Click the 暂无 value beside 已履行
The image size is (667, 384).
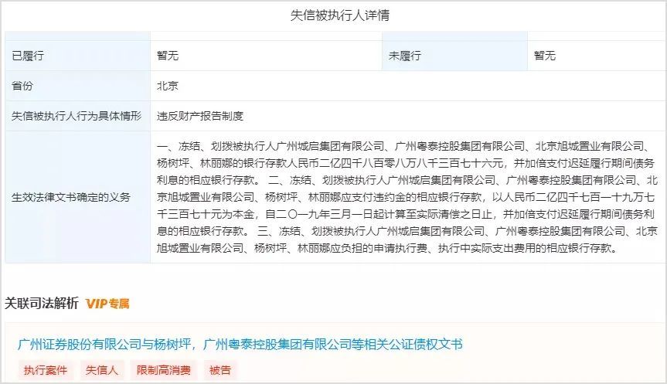tap(168, 56)
